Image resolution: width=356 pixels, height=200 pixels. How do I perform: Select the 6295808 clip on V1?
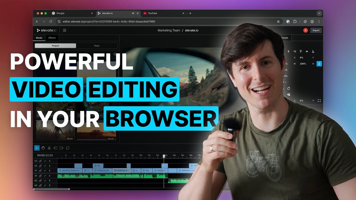[x=187, y=171]
